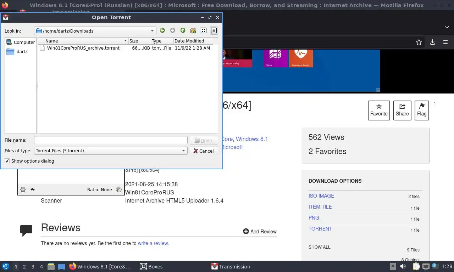Select Computer in the sidebar
Viewport: 454px width, 272px height.
coord(21,42)
